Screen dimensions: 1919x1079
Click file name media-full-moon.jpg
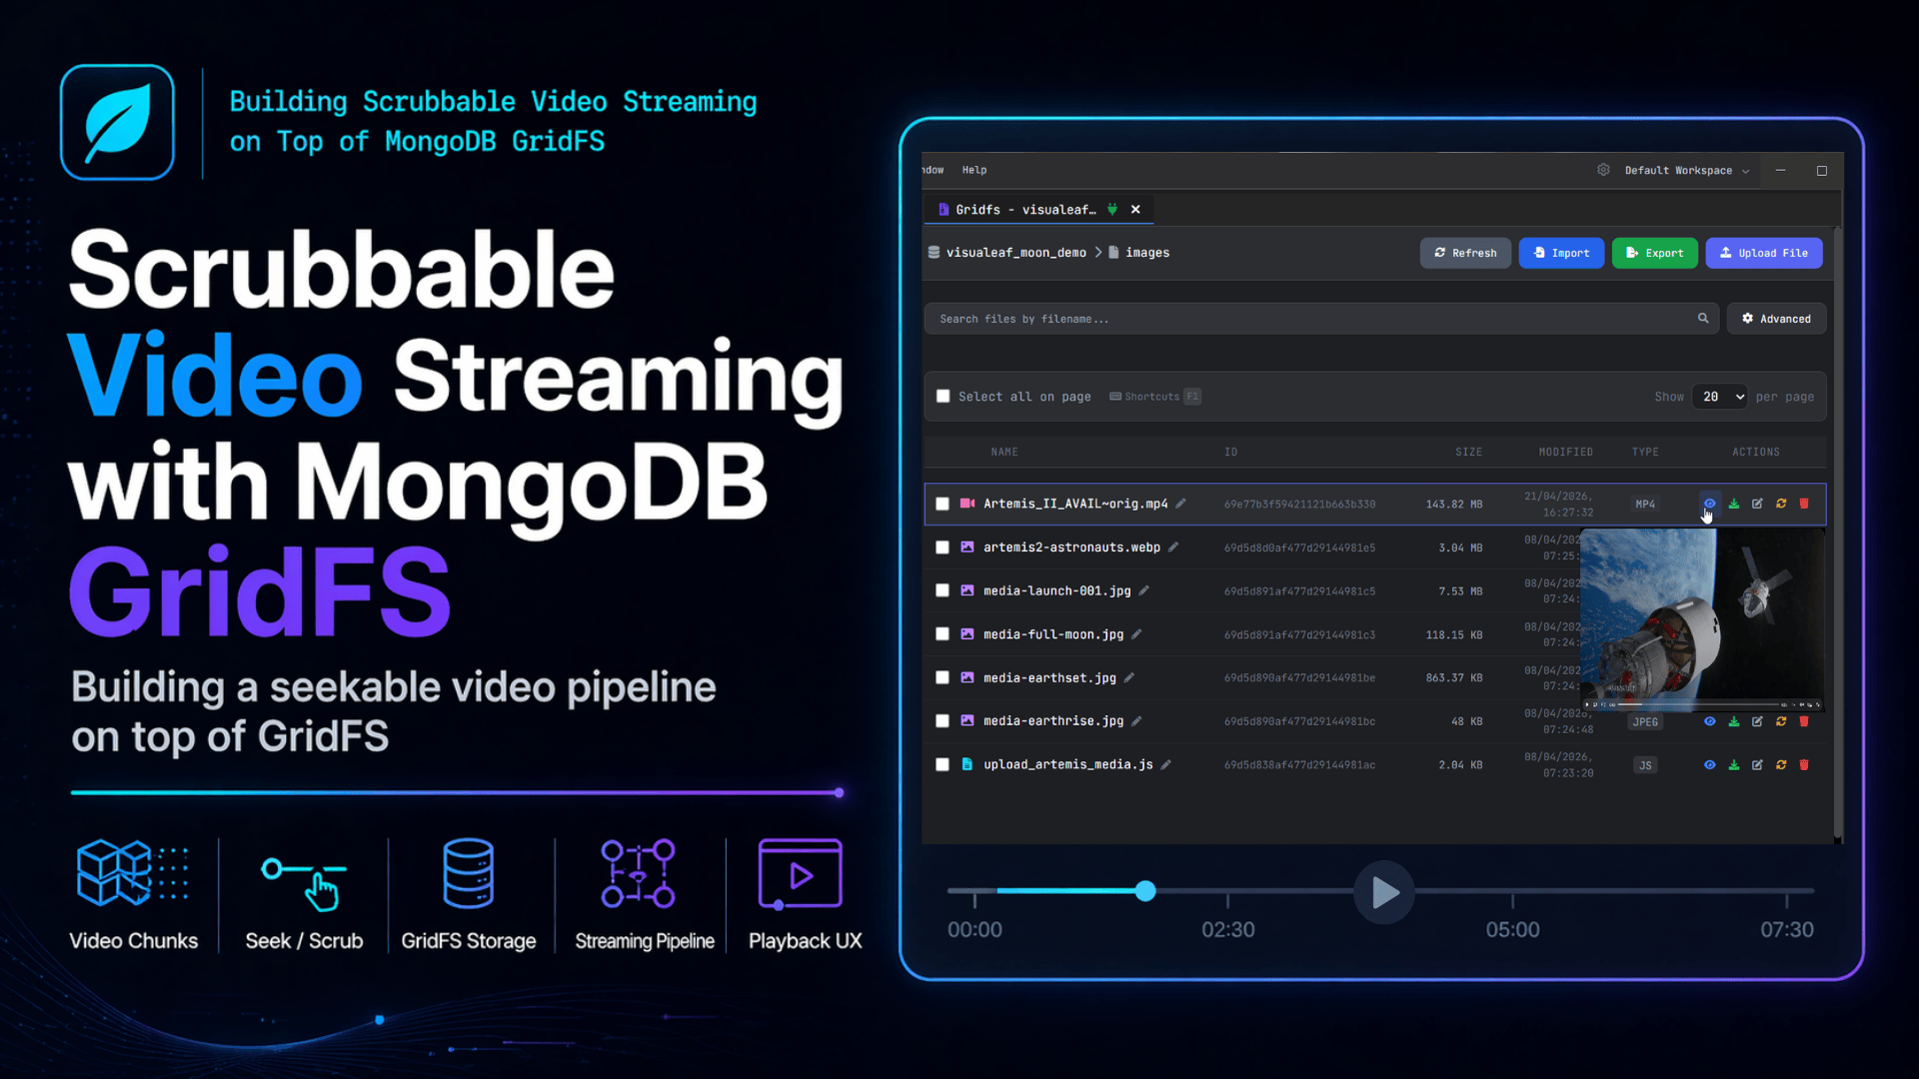pyautogui.click(x=1053, y=634)
